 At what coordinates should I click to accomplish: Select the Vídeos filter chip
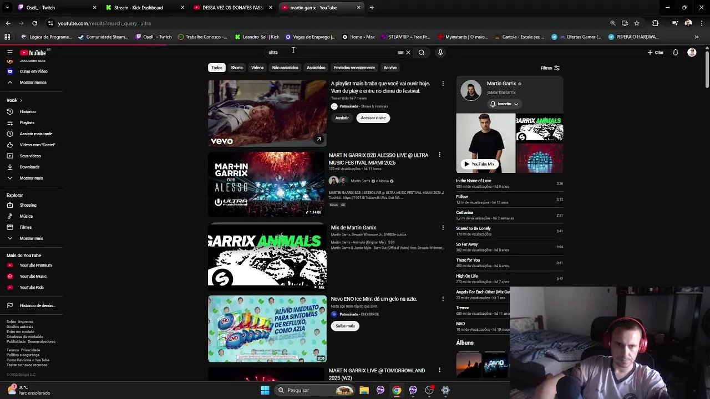[x=257, y=68]
